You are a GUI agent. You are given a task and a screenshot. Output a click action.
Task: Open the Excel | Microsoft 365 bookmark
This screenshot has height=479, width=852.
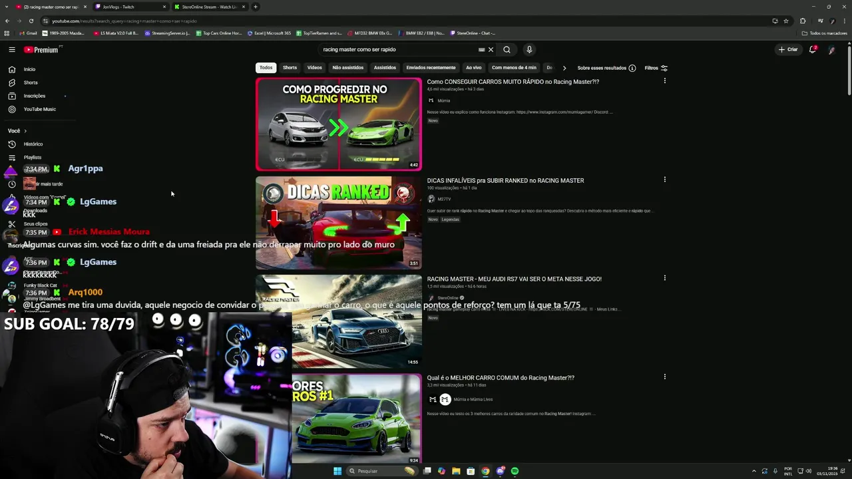pyautogui.click(x=269, y=33)
